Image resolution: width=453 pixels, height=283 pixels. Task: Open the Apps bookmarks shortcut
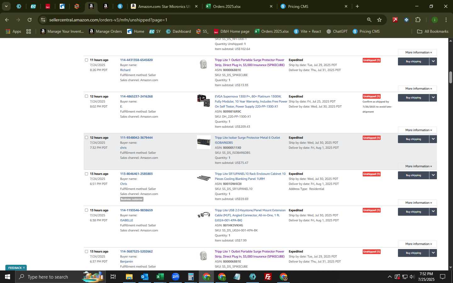(x=13, y=31)
